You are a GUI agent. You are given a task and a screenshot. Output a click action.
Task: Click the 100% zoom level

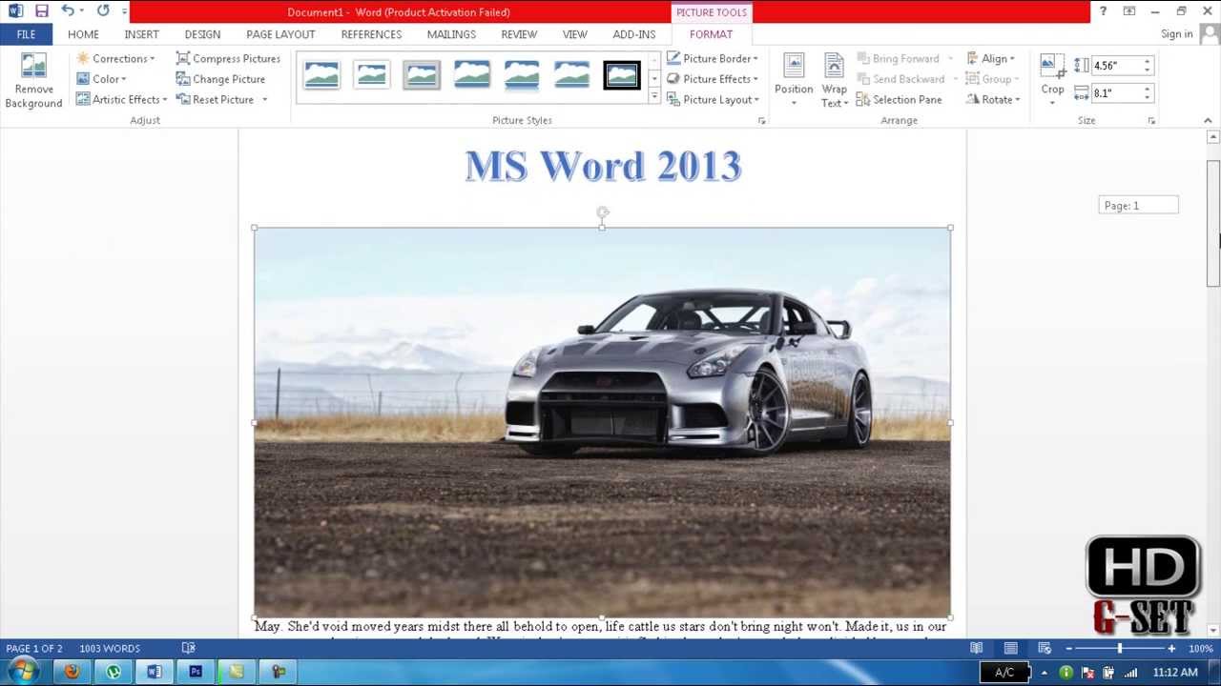[1200, 649]
